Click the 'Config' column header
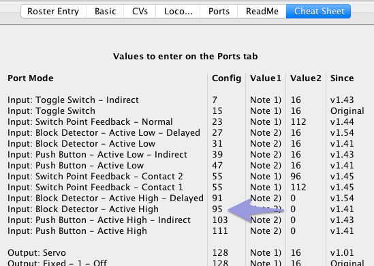Screen dimensions: 374x266 pyautogui.click(x=226, y=78)
